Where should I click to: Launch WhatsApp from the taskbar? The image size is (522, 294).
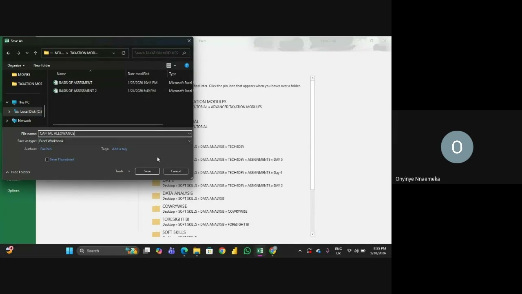pos(247,251)
